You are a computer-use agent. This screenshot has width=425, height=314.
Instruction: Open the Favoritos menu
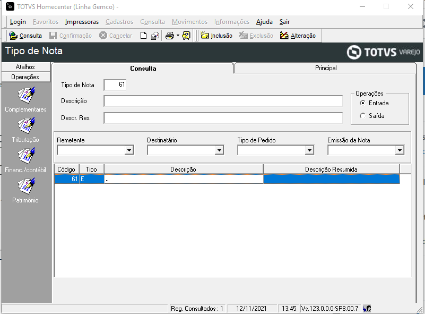[x=46, y=22]
